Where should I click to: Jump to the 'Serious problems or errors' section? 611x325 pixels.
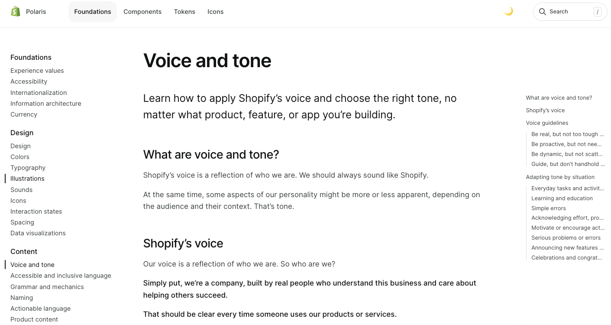(x=566, y=237)
